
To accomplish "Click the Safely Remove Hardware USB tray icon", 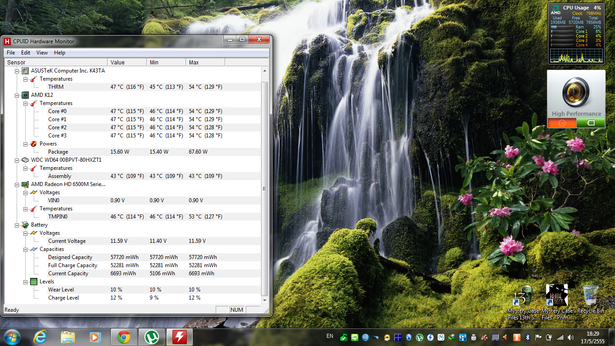I will click(x=474, y=337).
